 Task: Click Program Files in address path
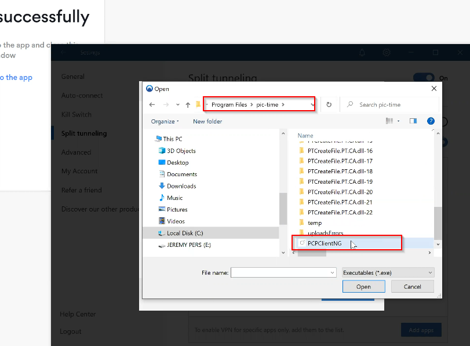pyautogui.click(x=229, y=105)
